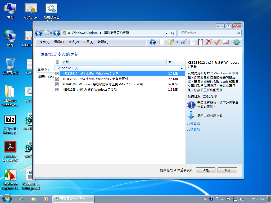Open the recent pages dropdown beside Forward button
Viewport: 271px width, 203px height.
pyautogui.click(x=51, y=33)
